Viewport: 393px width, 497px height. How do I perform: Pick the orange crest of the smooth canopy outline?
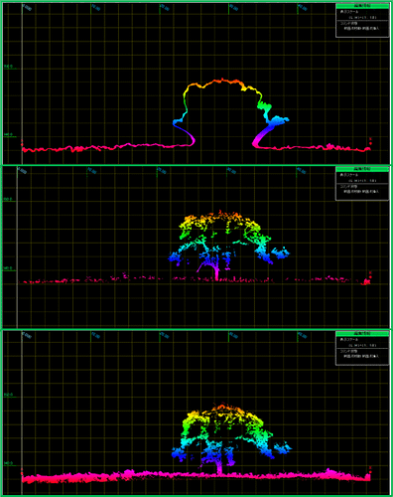coord(222,82)
